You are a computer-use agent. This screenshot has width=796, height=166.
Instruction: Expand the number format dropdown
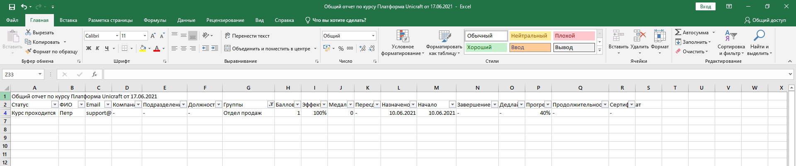coord(373,36)
